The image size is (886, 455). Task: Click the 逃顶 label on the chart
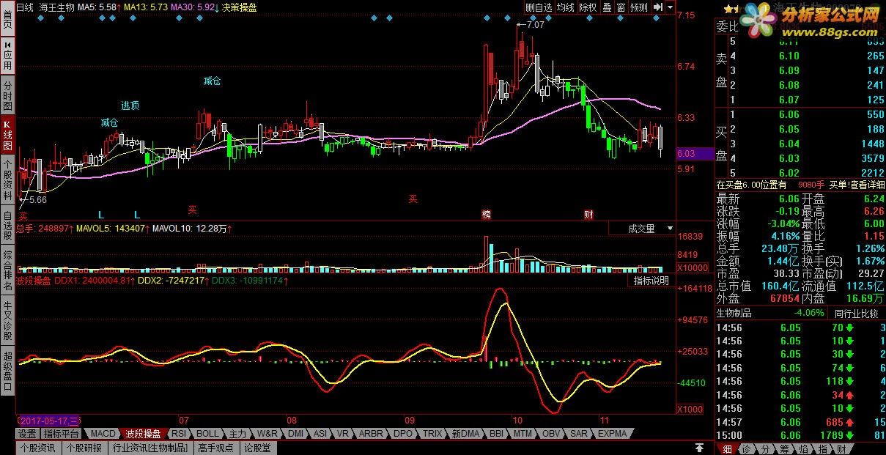tap(130, 106)
